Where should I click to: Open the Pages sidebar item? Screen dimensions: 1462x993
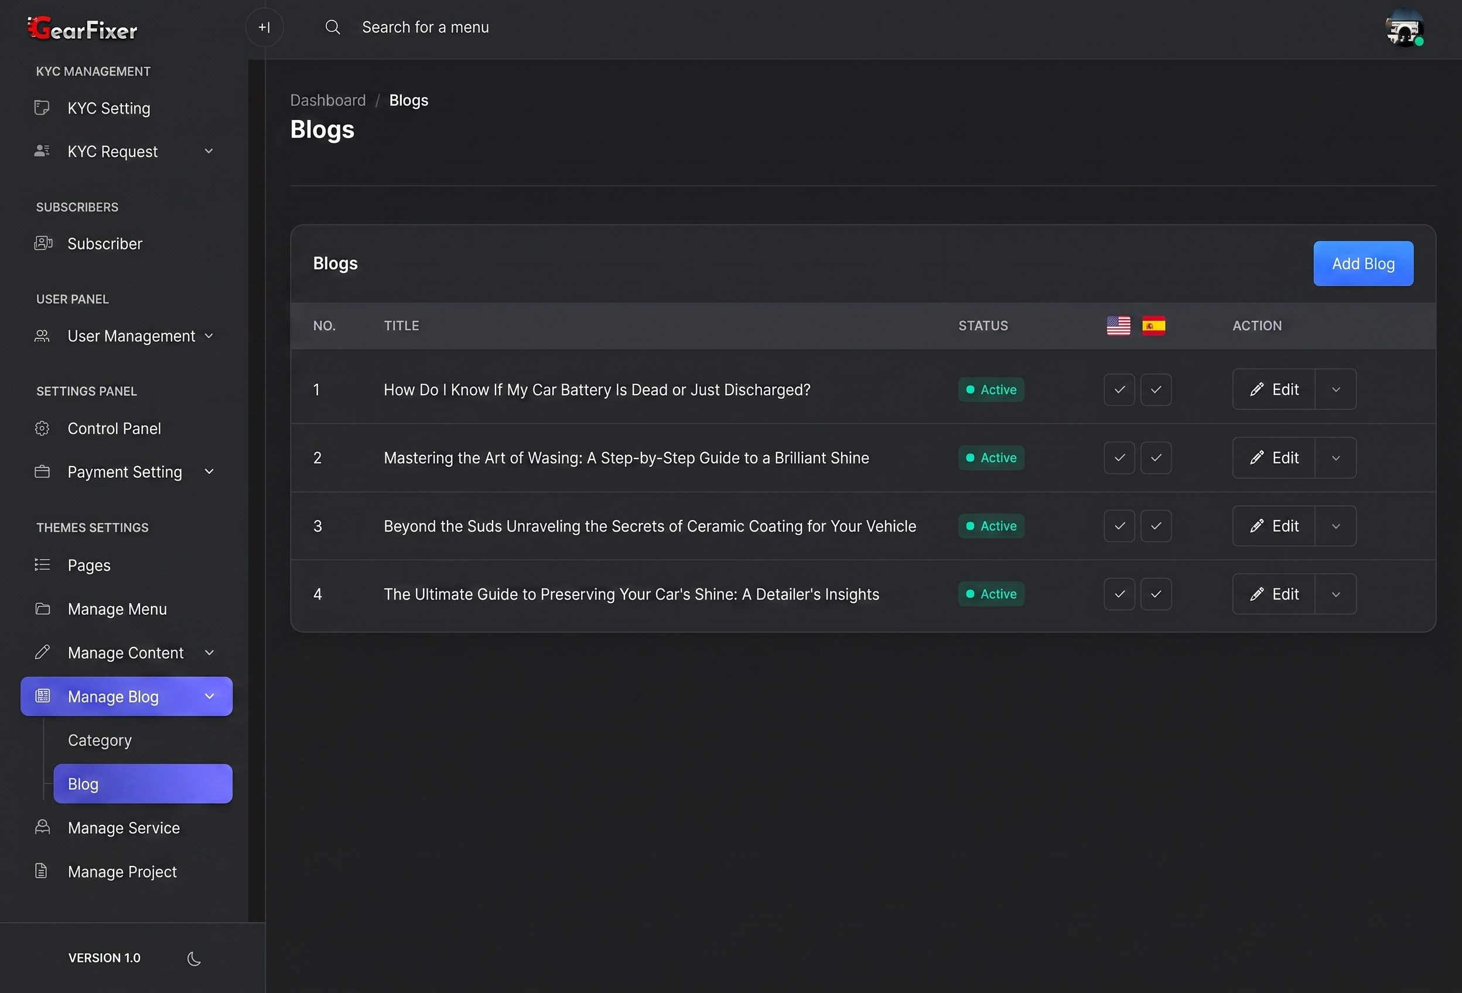coord(88,565)
